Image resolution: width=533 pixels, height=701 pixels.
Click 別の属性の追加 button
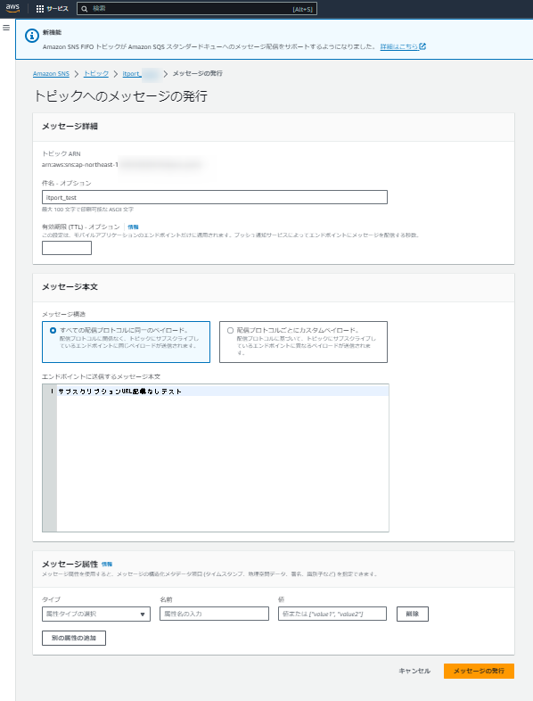(74, 638)
